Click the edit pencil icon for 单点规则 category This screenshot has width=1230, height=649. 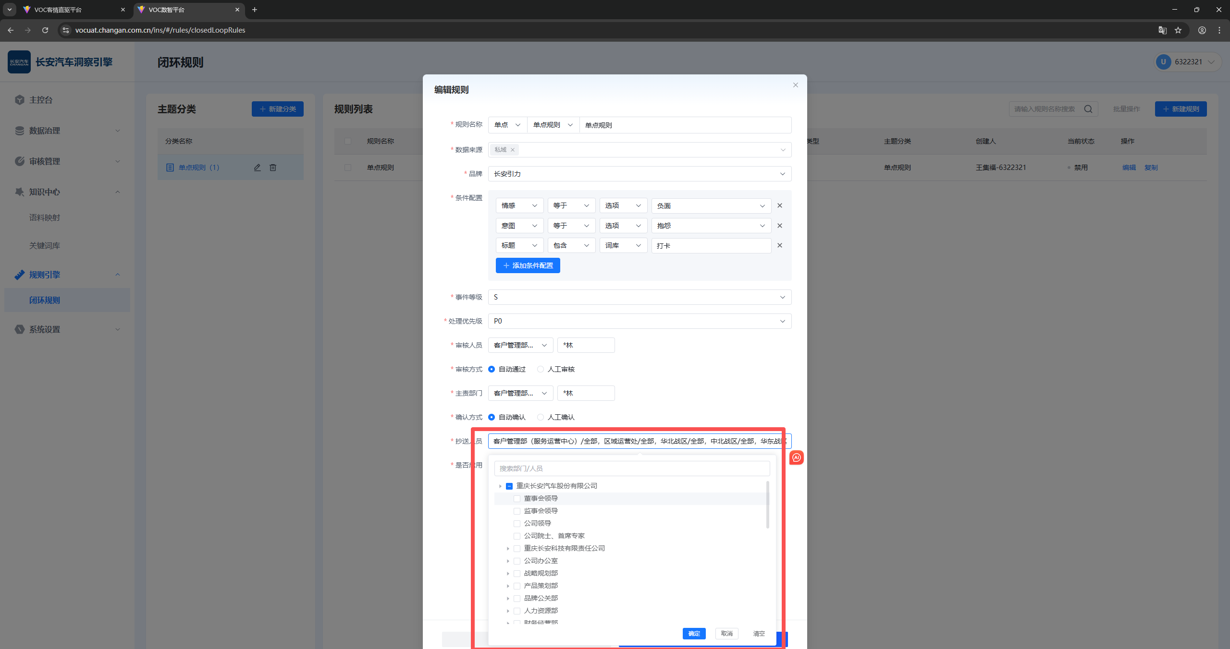coord(258,168)
